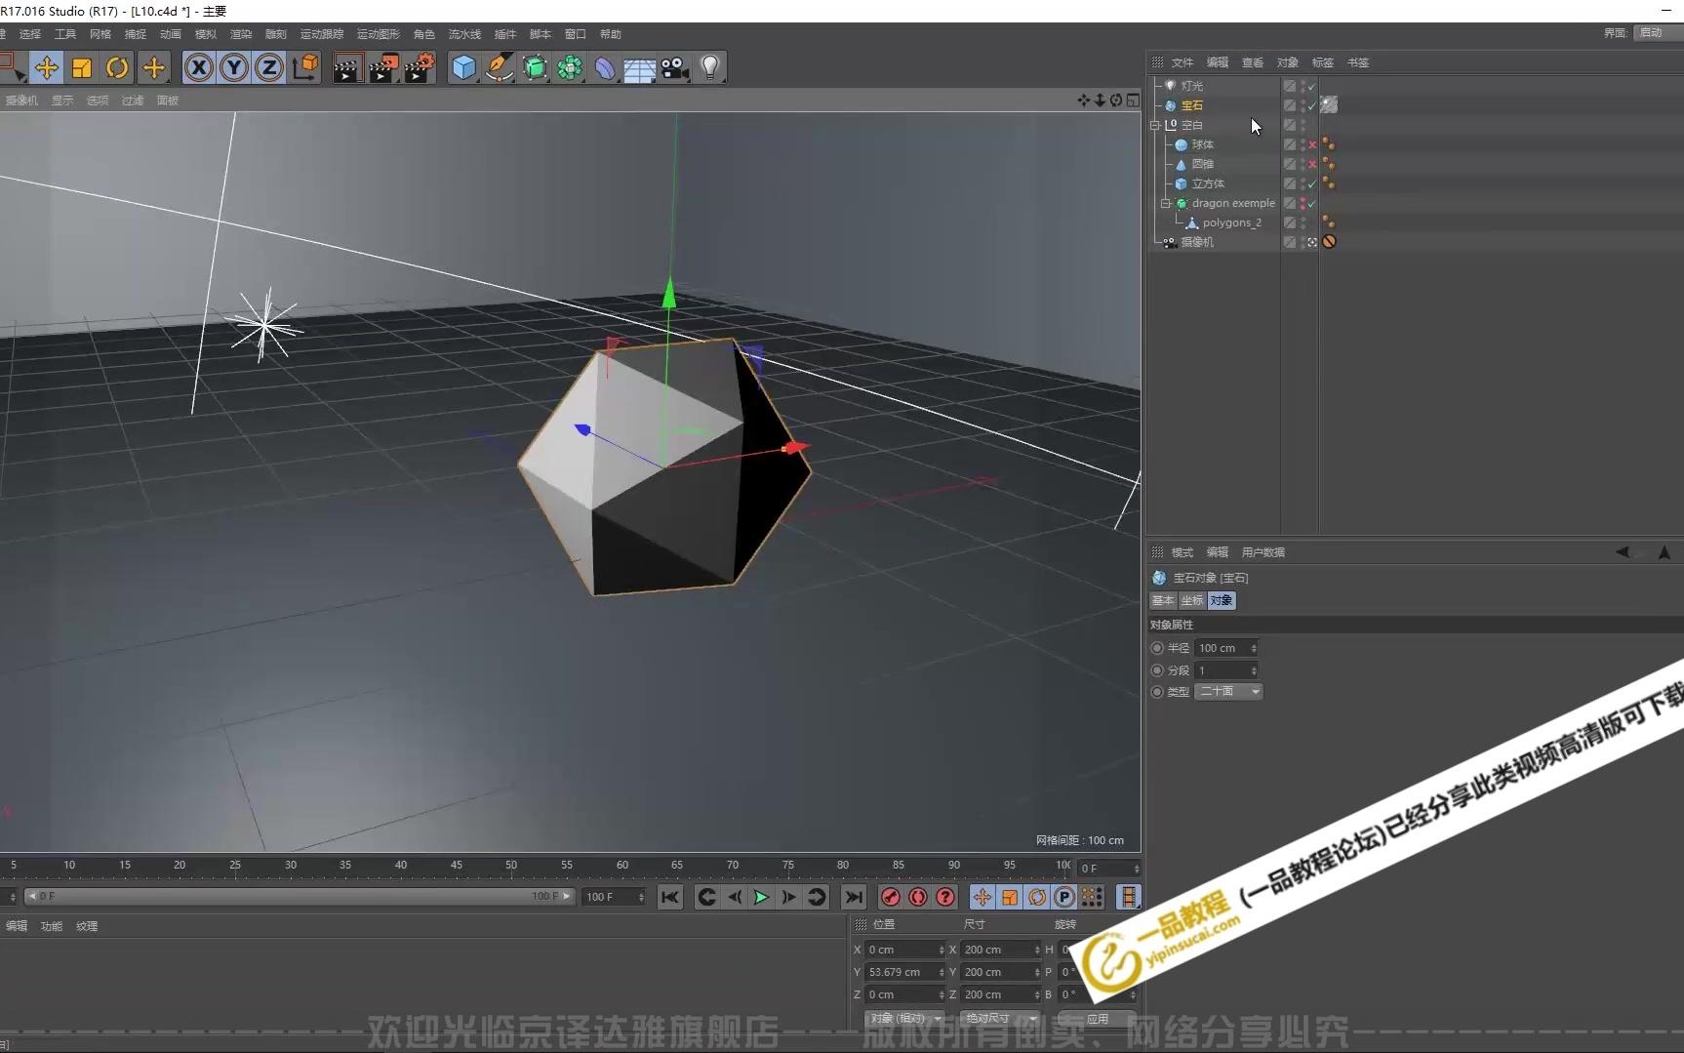Select the Scale tool in the toolbar
Screen dimensions: 1684x1053
(81, 67)
